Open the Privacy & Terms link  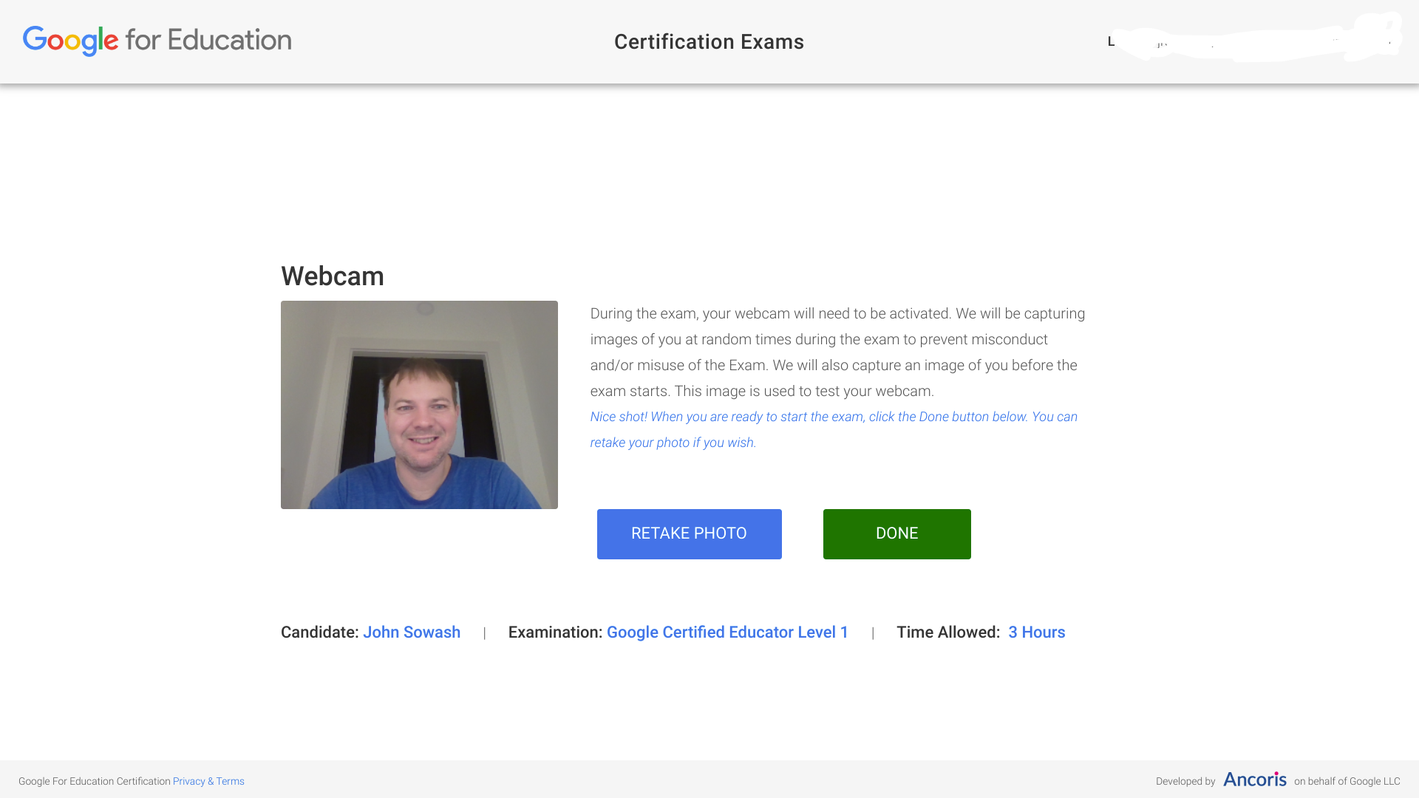click(208, 781)
